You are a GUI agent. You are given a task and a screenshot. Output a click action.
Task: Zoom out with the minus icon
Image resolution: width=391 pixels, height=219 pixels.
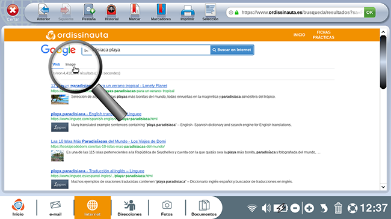tap(295, 208)
